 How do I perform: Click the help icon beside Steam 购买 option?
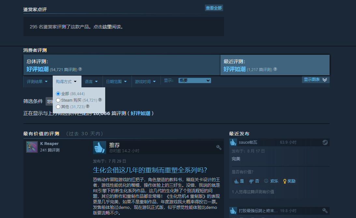[100, 100]
